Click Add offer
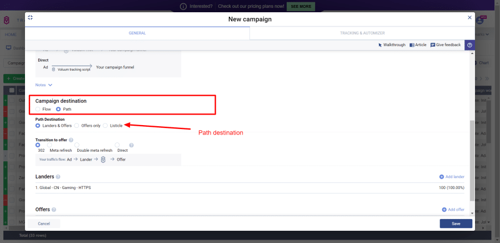The height and width of the screenshot is (243, 500). click(453, 210)
